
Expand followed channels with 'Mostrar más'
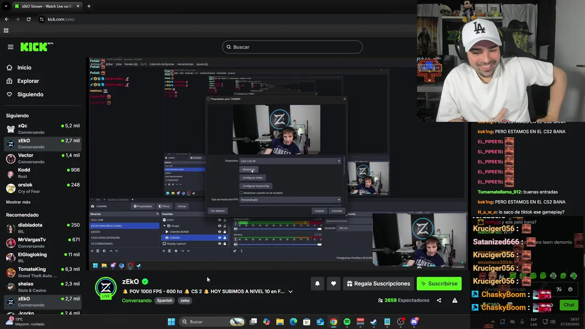click(x=18, y=202)
